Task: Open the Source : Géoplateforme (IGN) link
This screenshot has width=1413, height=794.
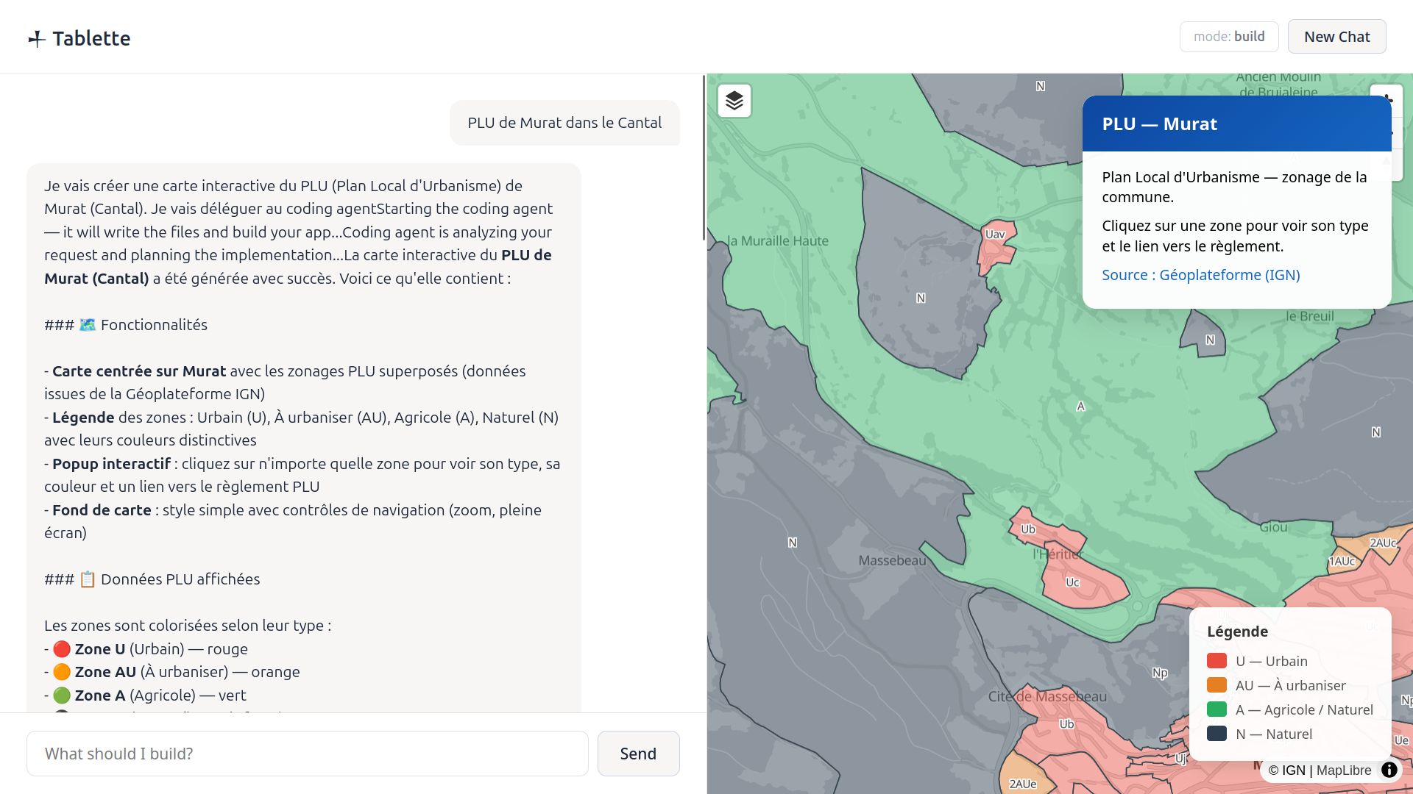Action: coord(1200,275)
